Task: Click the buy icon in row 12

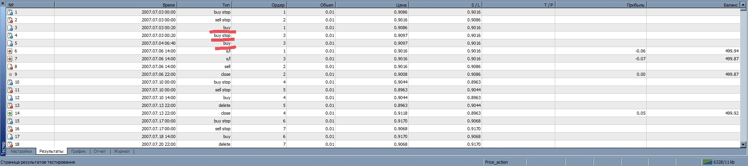Action: coord(10,98)
